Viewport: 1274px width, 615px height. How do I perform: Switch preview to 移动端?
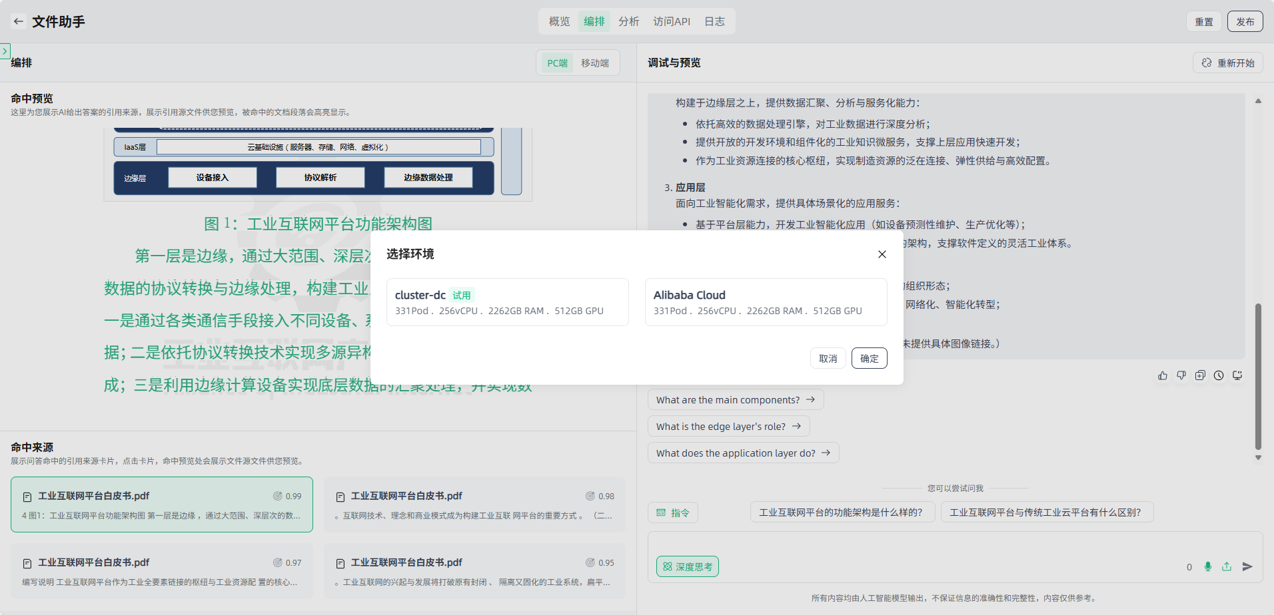pos(594,63)
